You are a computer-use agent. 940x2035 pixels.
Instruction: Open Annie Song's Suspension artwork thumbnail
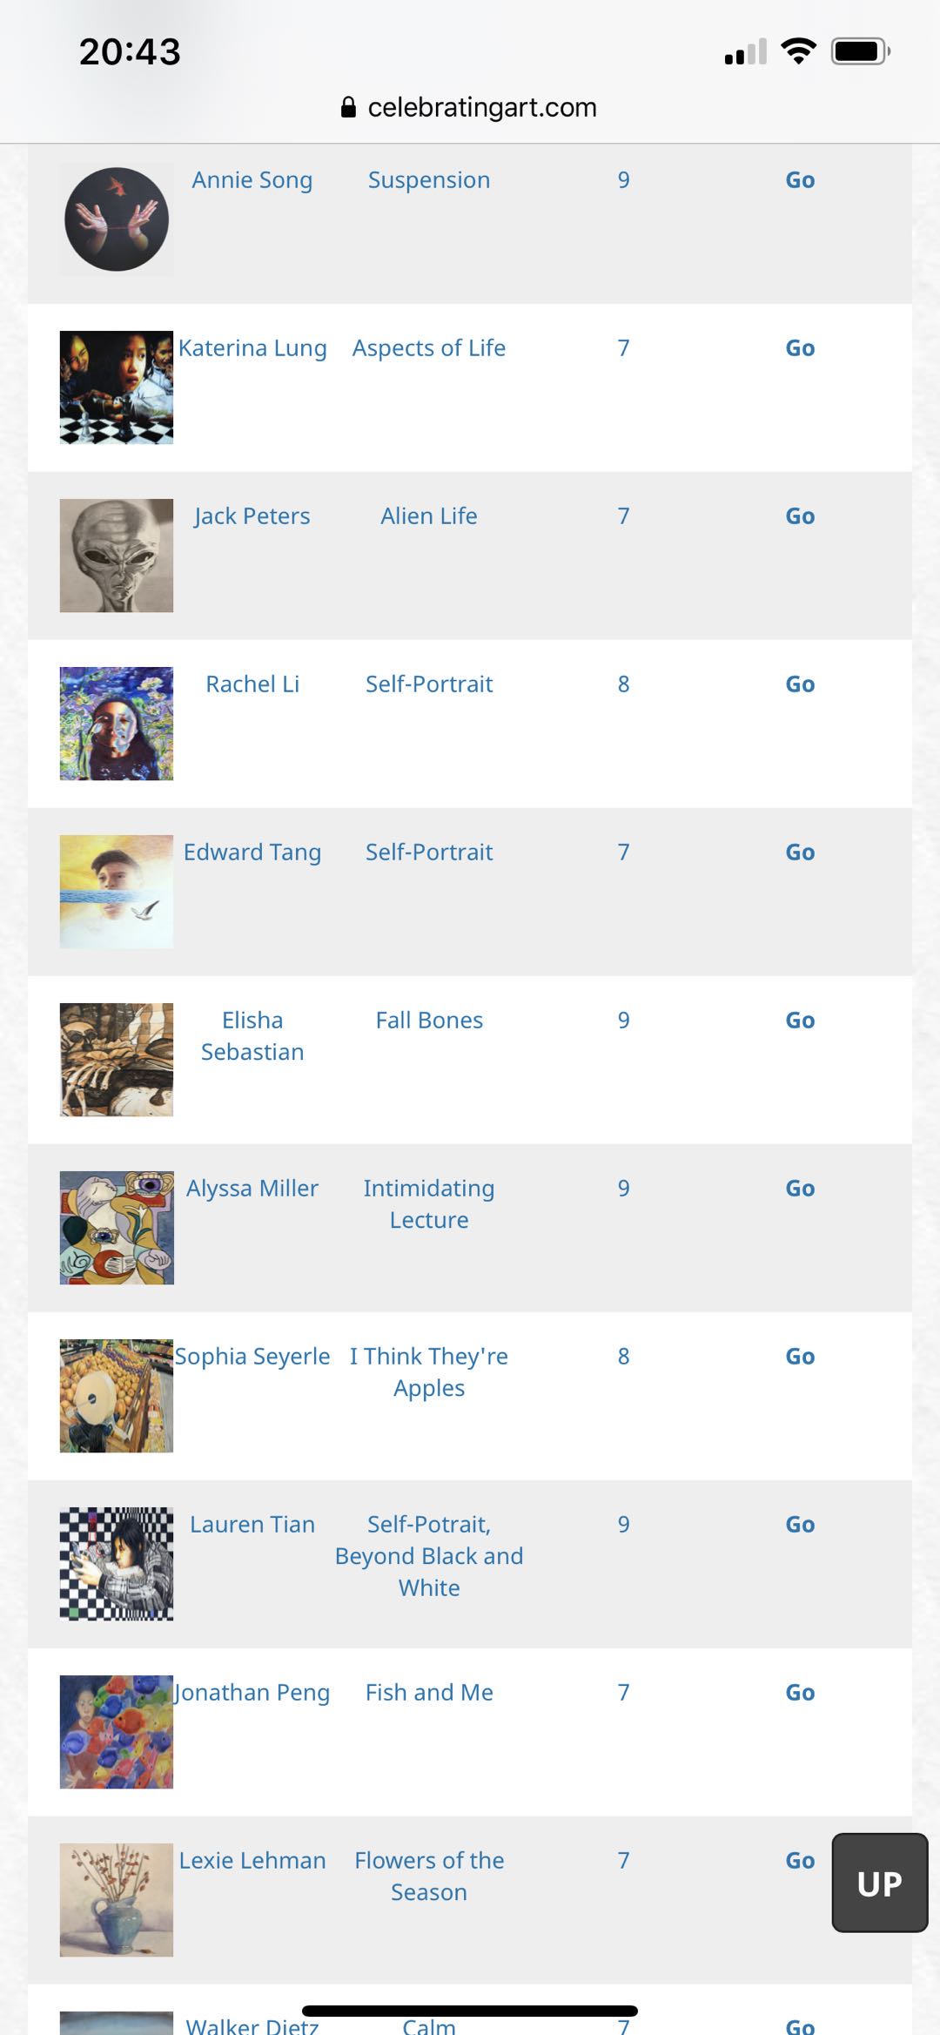tap(117, 219)
